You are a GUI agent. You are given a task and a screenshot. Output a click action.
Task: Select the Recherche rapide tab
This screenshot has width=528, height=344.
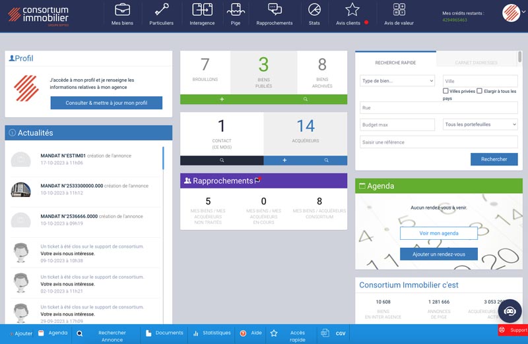click(x=395, y=63)
